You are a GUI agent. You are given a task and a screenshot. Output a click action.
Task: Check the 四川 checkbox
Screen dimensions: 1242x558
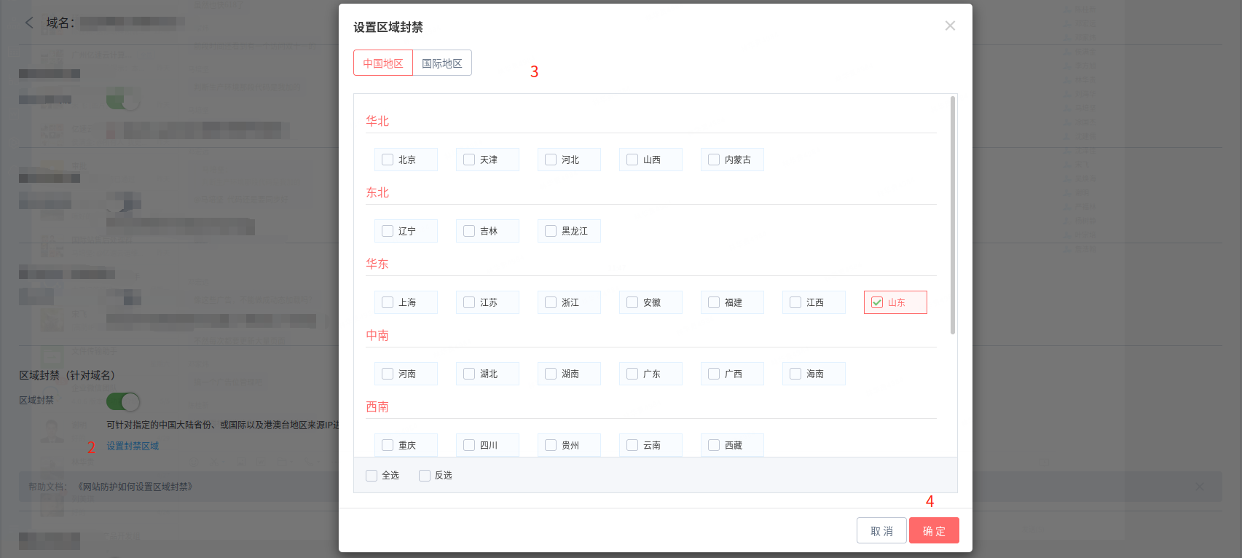click(469, 445)
